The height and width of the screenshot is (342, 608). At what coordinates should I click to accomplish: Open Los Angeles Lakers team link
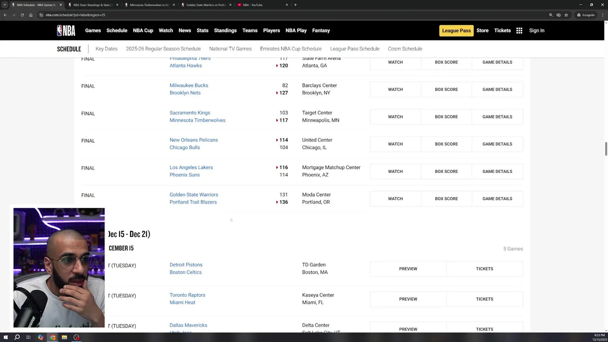[x=191, y=167]
